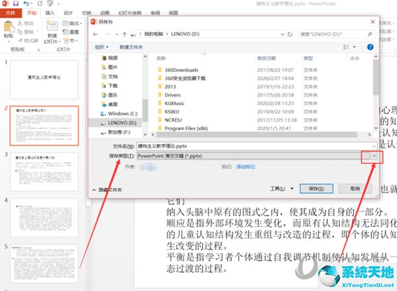397x291 pixels.
Task: Click the Back arrow in Save As dialog
Action: click(x=95, y=34)
